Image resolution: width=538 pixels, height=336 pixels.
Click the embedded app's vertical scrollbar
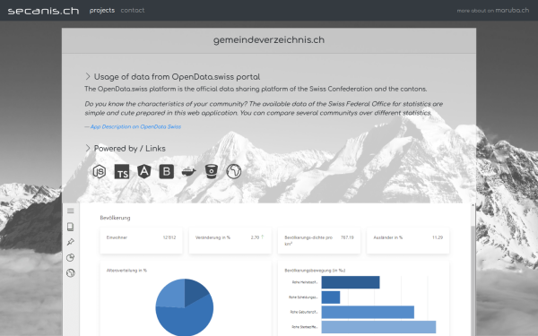click(x=473, y=269)
